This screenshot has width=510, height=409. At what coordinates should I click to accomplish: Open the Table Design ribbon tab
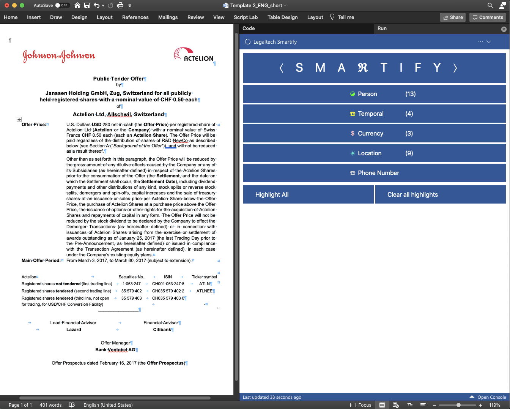pyautogui.click(x=283, y=17)
